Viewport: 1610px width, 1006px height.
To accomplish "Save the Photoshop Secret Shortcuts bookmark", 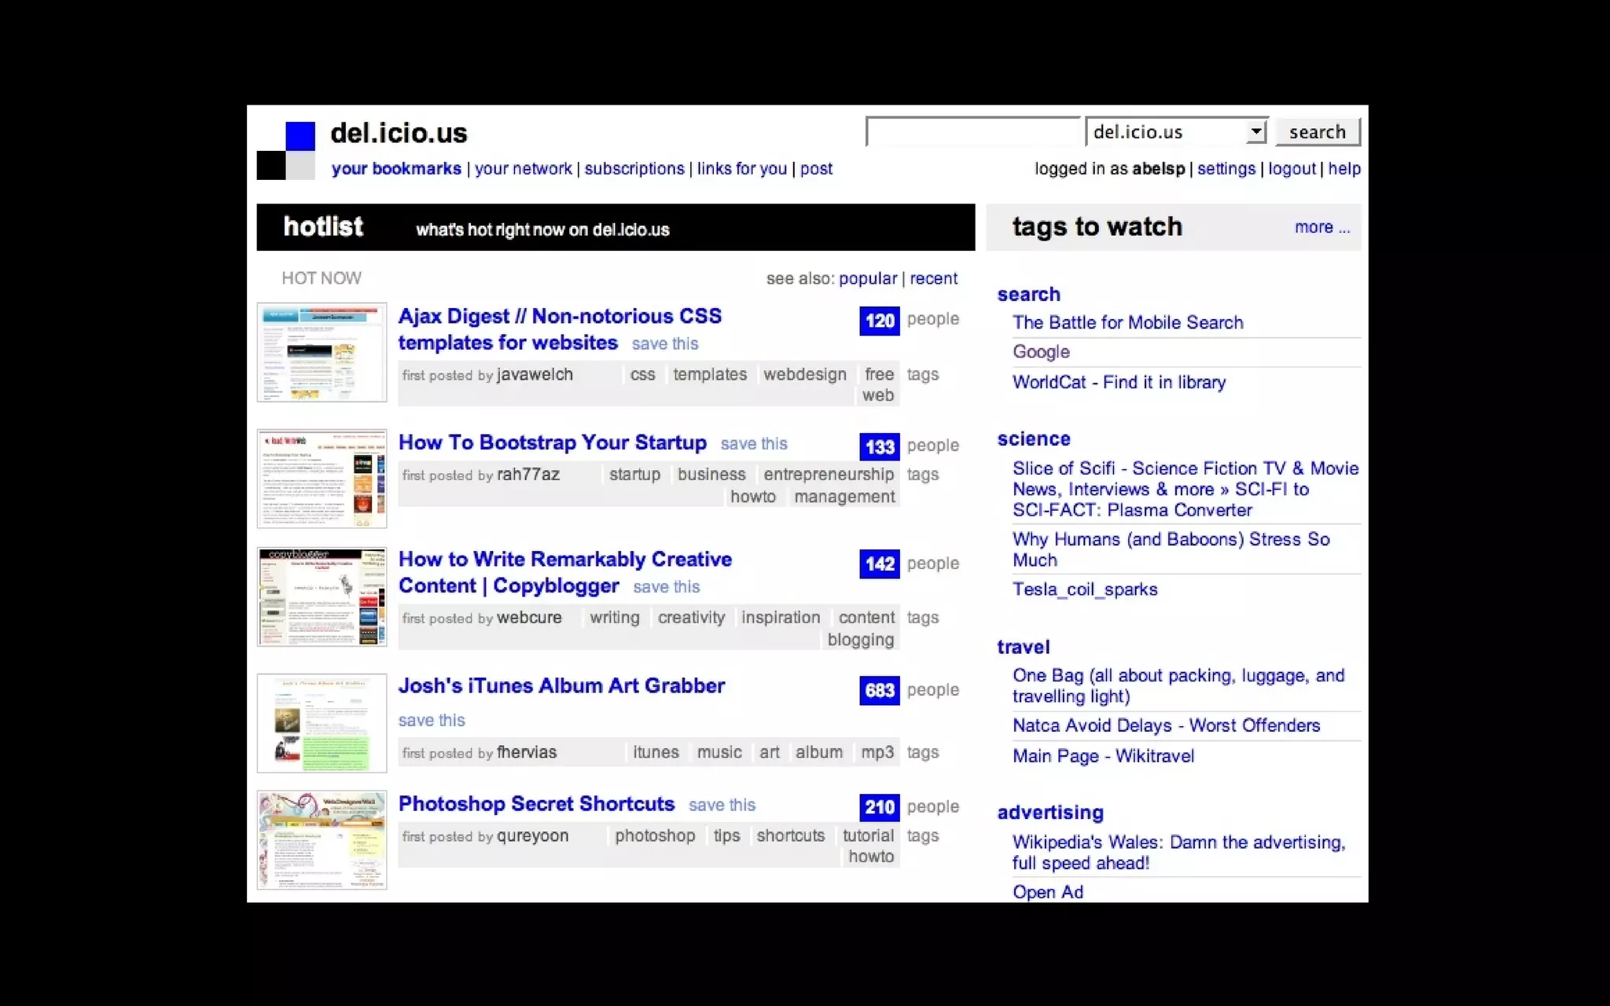I will point(722,805).
